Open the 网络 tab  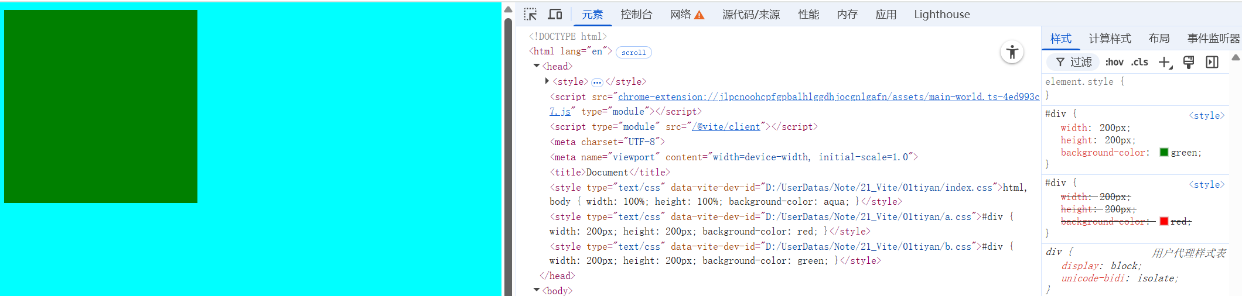click(x=680, y=15)
